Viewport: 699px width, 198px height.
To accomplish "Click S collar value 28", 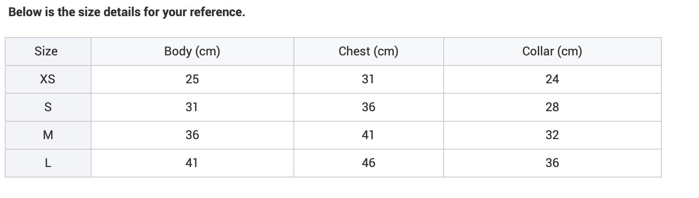I will pyautogui.click(x=552, y=107).
